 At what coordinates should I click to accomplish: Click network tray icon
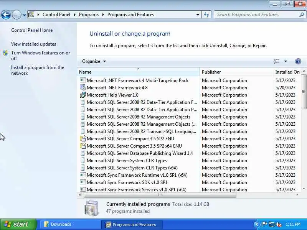272,224
